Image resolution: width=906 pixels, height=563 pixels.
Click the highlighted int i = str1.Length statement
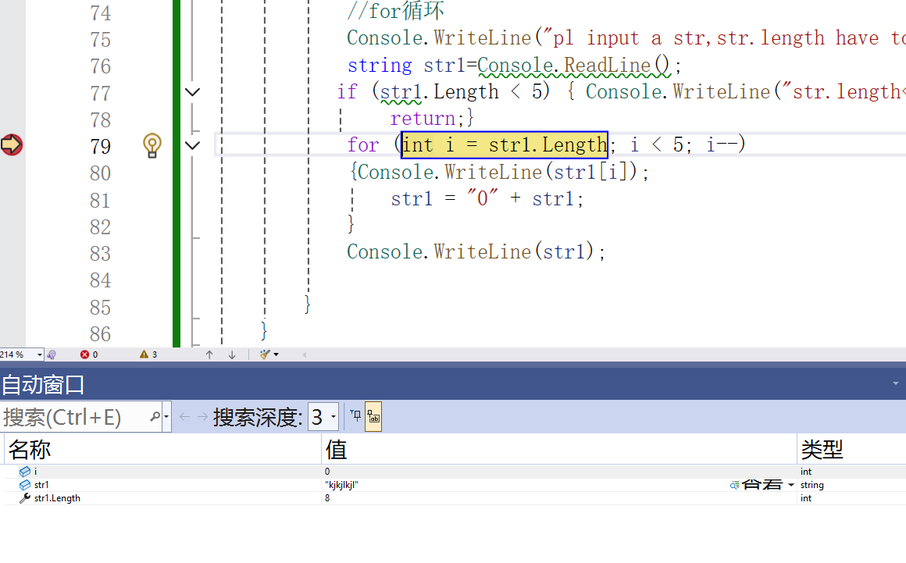(x=505, y=144)
